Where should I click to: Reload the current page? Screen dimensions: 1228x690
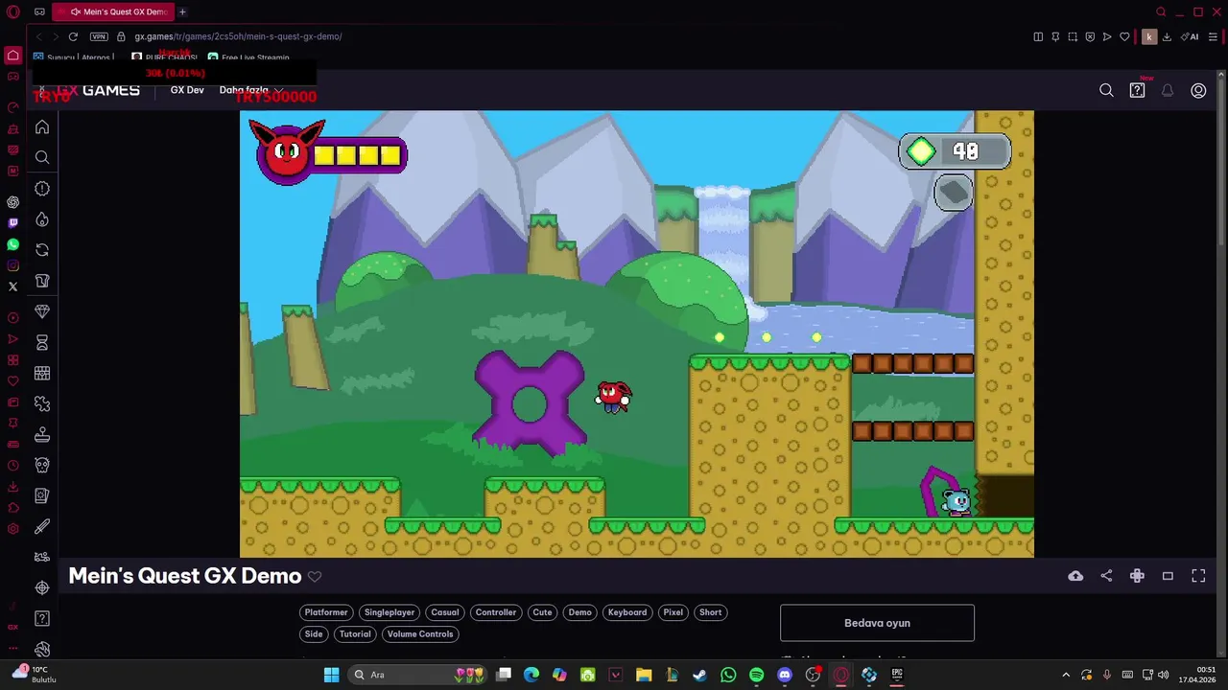pos(73,36)
